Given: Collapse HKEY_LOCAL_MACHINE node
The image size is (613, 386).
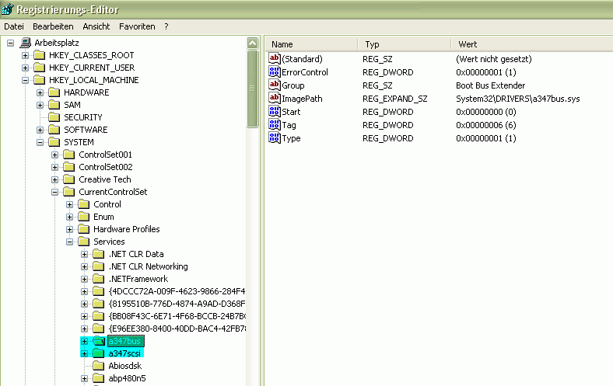Looking at the screenshot, I should pyautogui.click(x=26, y=81).
